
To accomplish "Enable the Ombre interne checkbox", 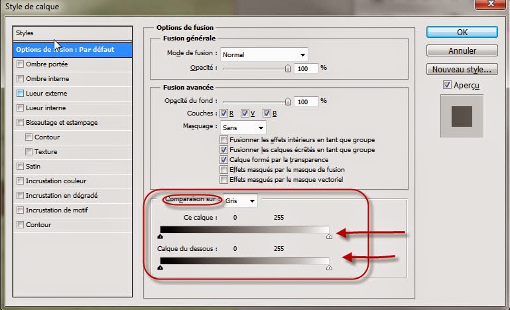I will [x=20, y=79].
